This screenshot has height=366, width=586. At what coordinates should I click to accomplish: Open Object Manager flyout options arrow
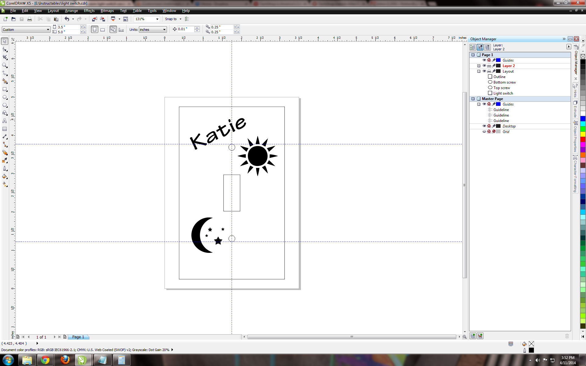[569, 47]
